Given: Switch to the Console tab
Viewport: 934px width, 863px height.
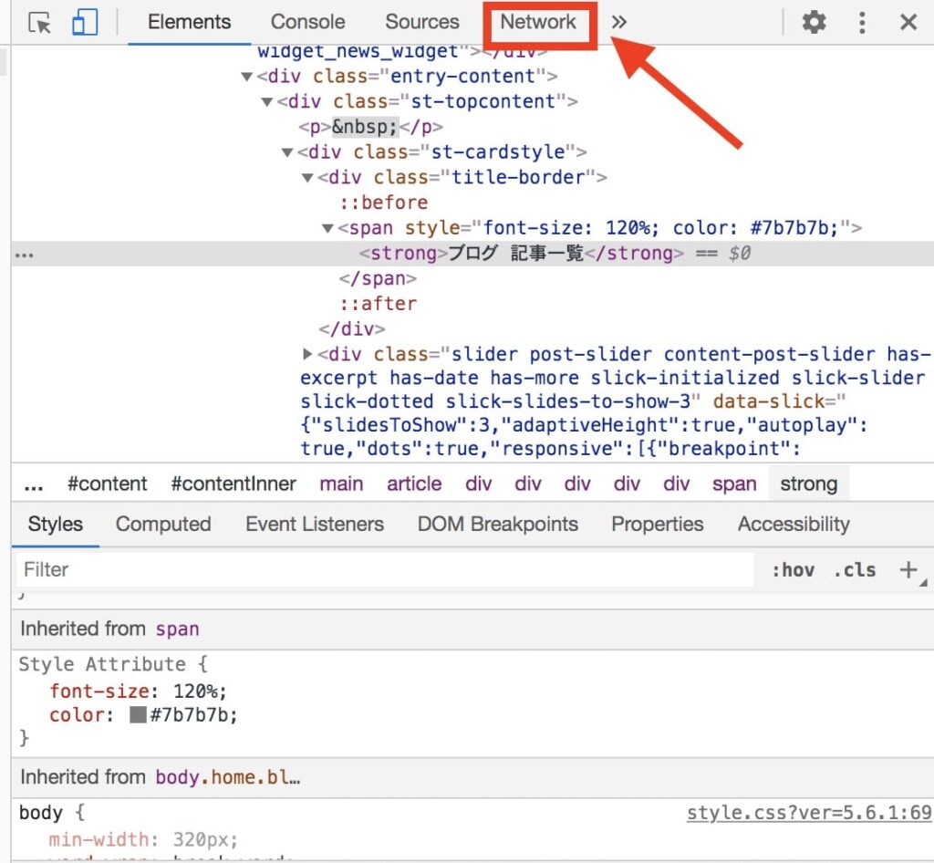Looking at the screenshot, I should (307, 22).
